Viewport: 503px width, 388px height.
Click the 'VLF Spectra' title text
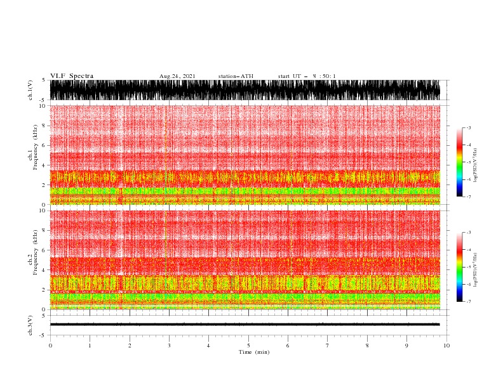(x=72, y=76)
